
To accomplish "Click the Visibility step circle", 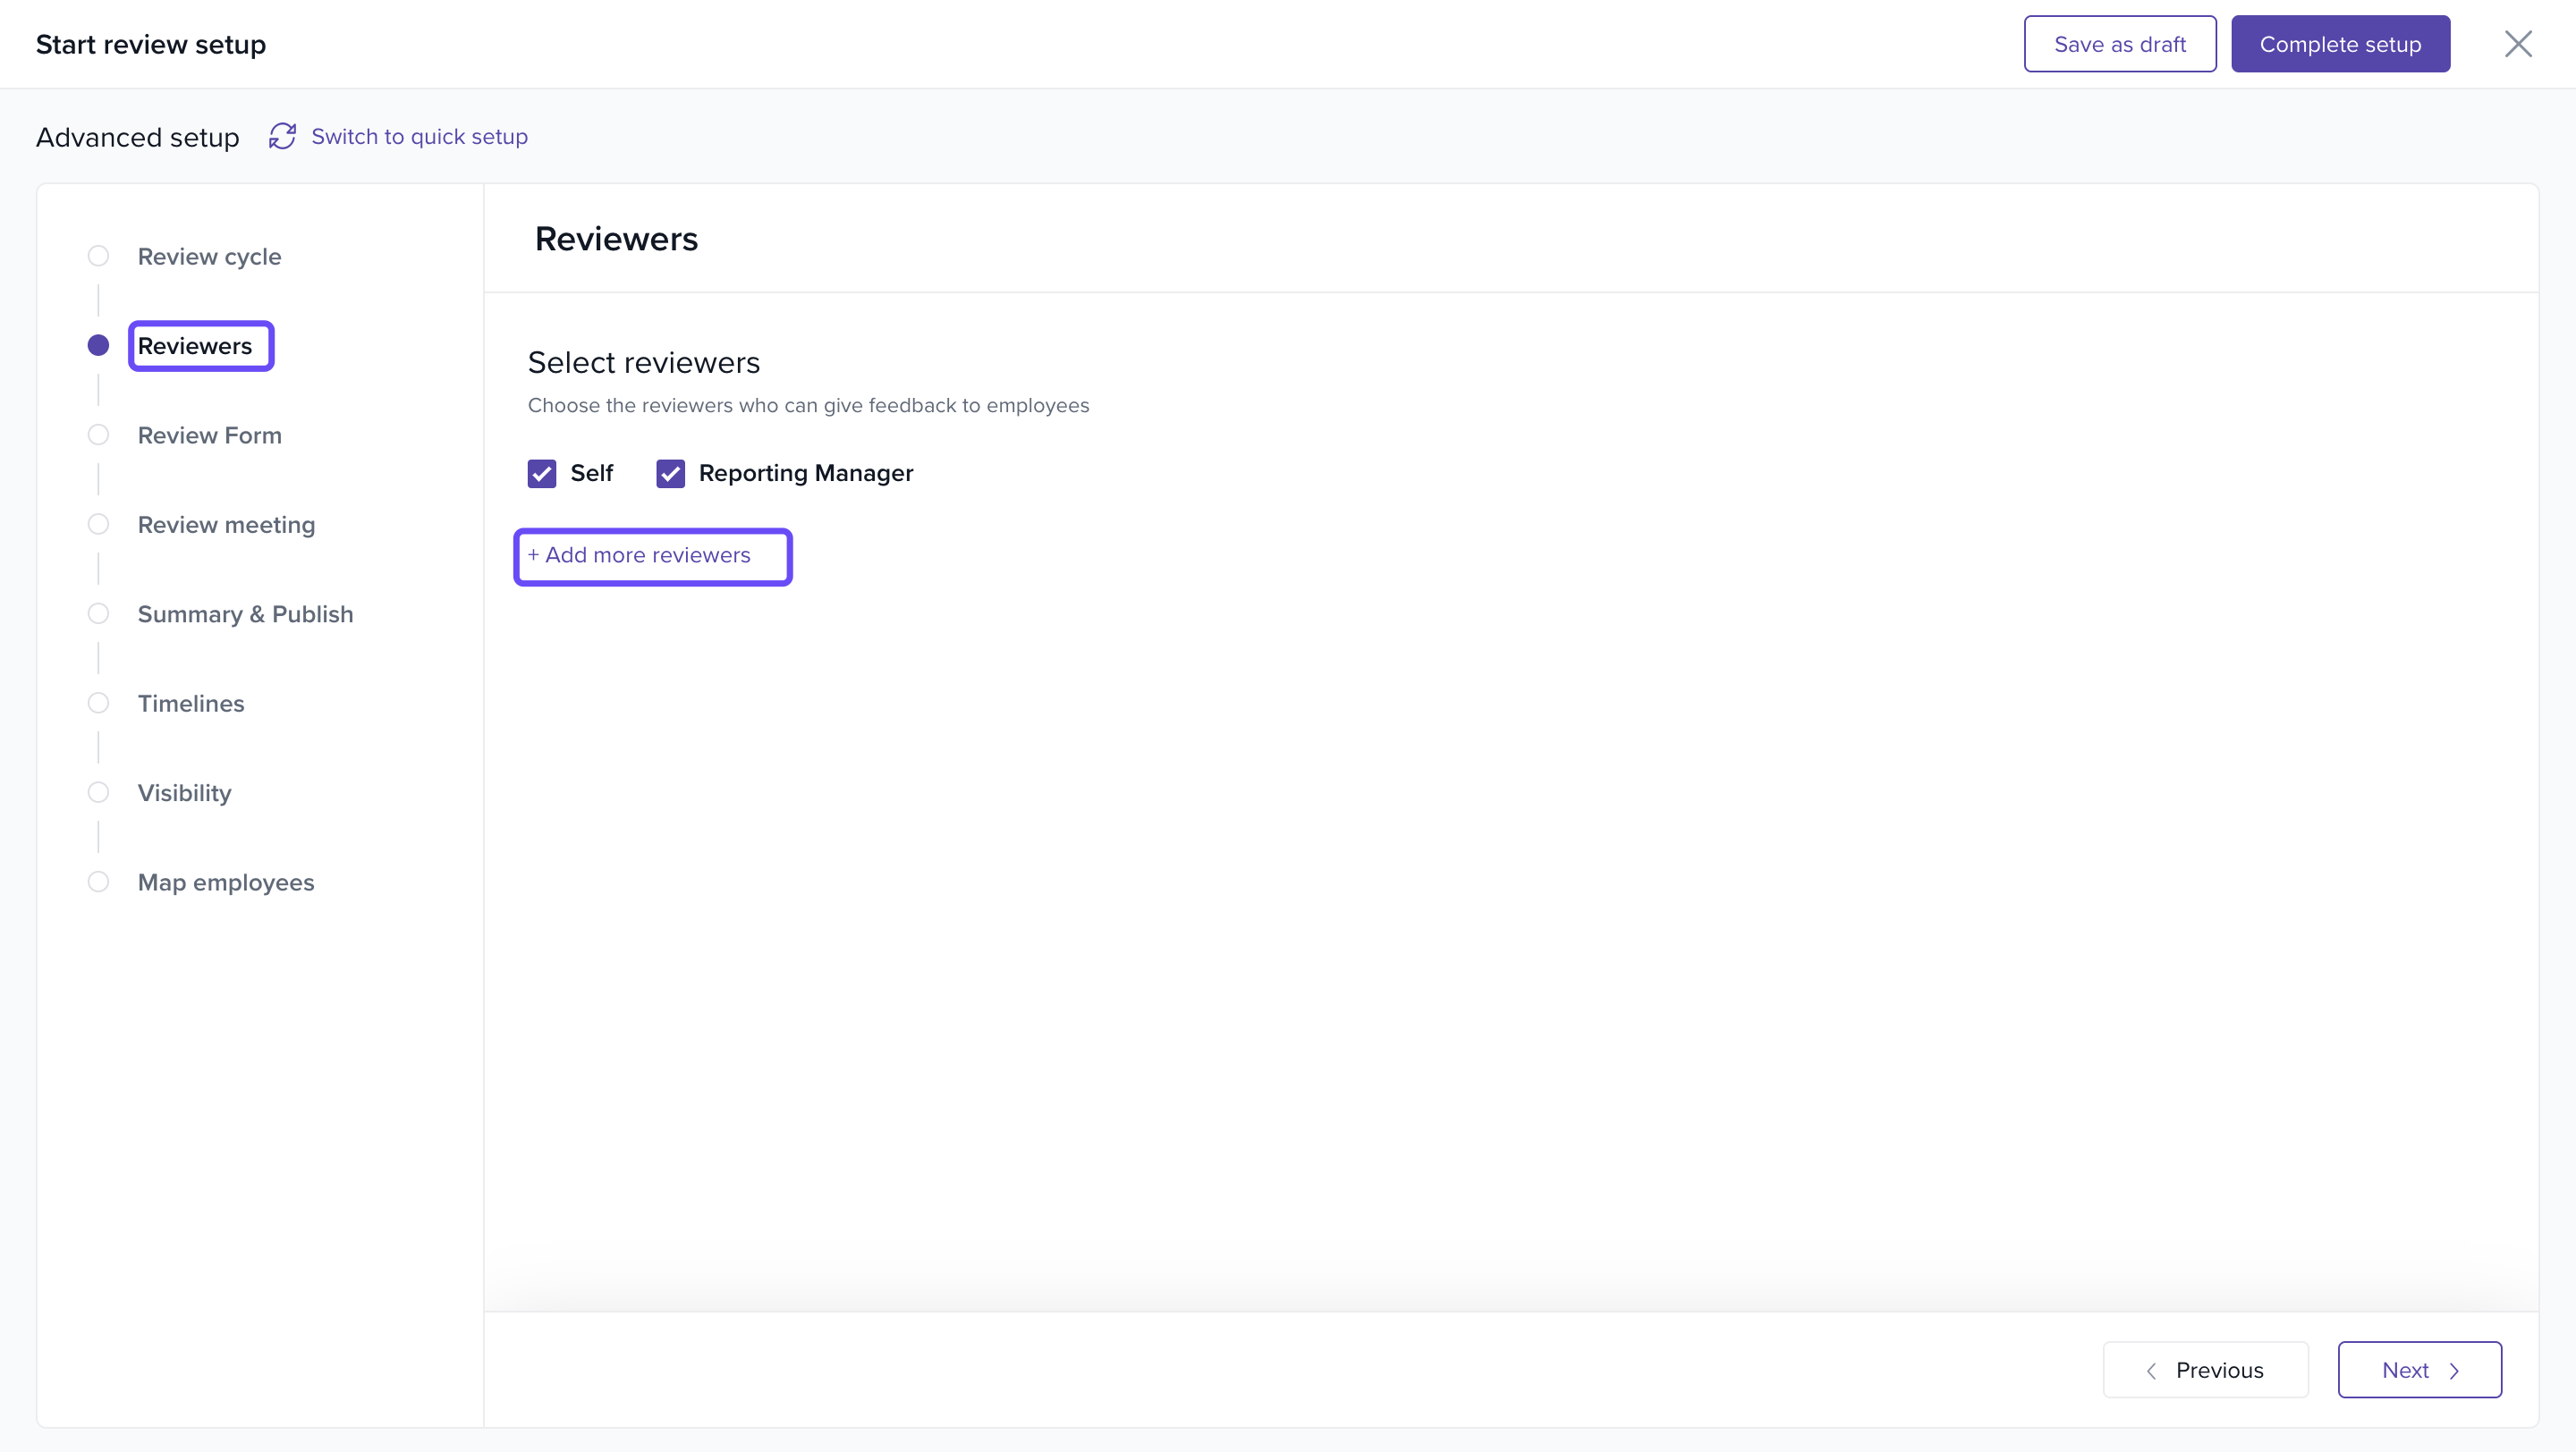I will 98,793.
